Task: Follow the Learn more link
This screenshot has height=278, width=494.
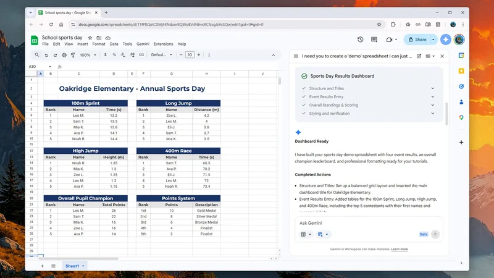Action: (400, 249)
